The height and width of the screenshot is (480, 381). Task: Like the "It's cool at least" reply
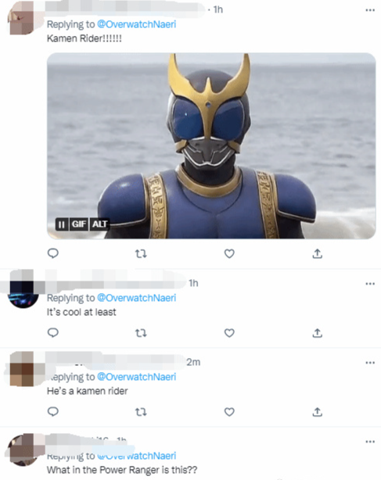click(229, 333)
